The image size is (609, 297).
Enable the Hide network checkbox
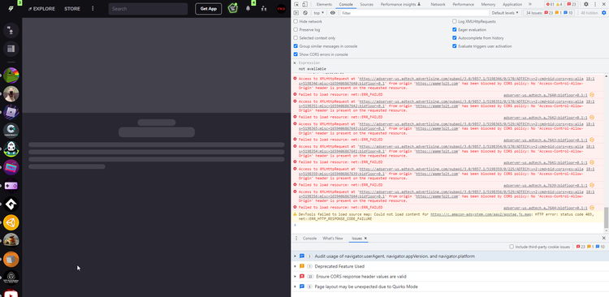click(296, 21)
